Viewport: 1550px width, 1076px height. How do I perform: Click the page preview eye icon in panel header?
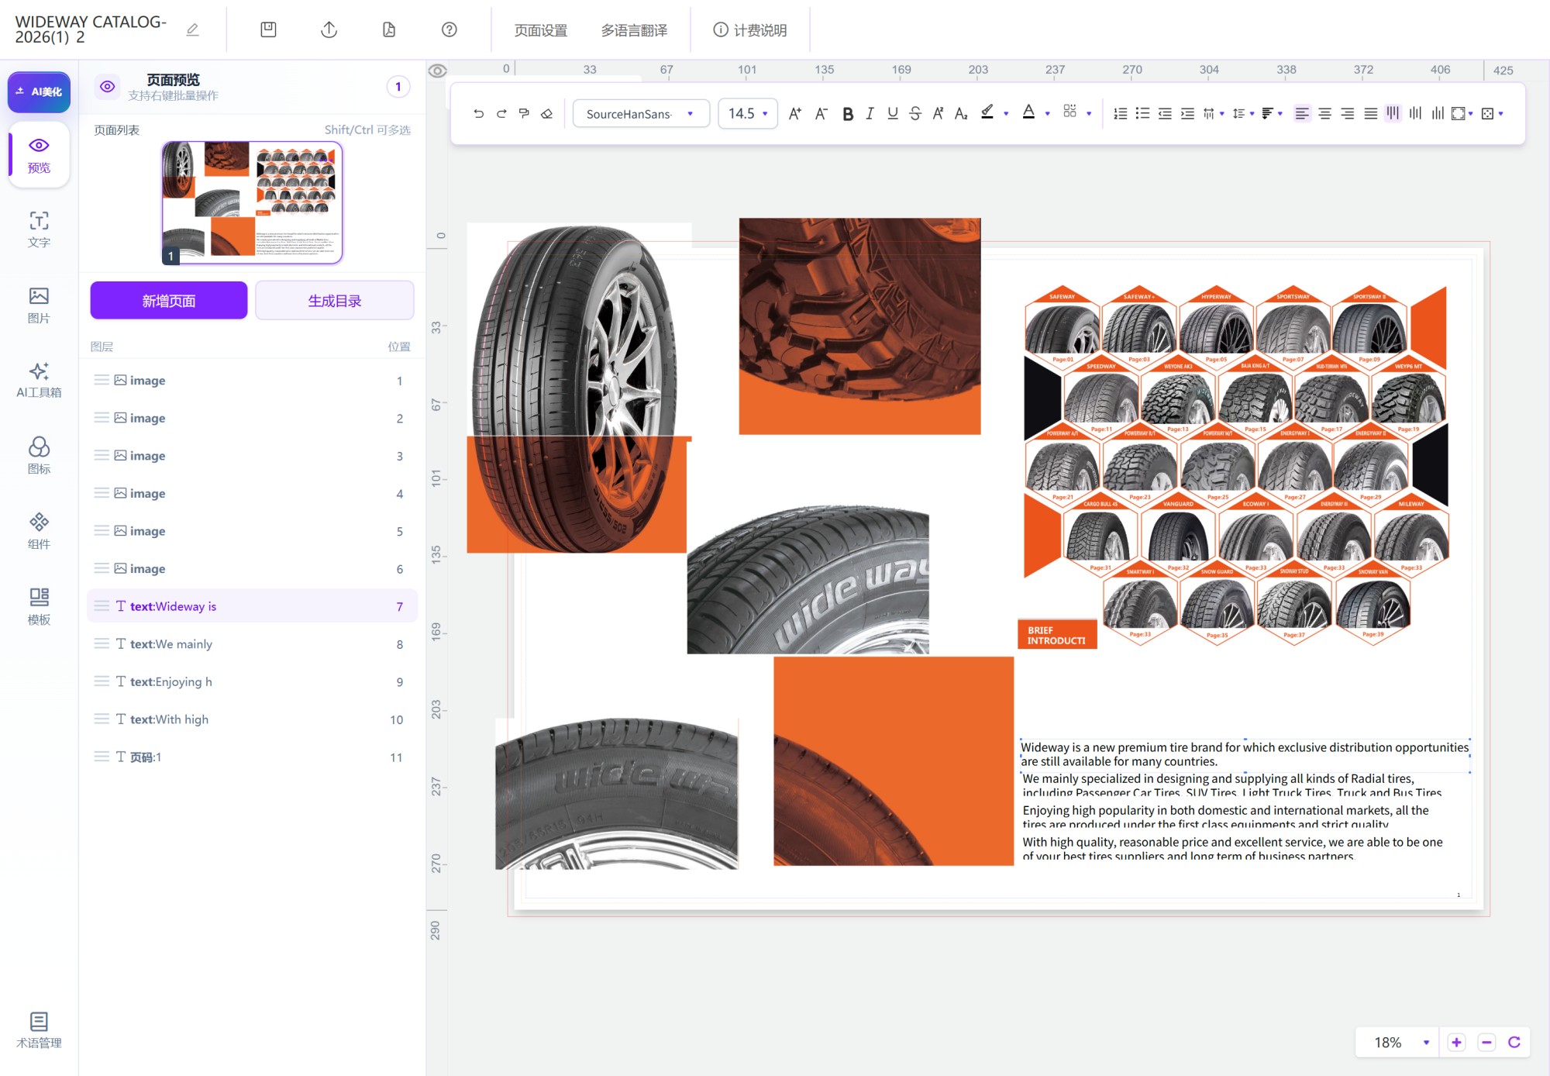click(108, 87)
